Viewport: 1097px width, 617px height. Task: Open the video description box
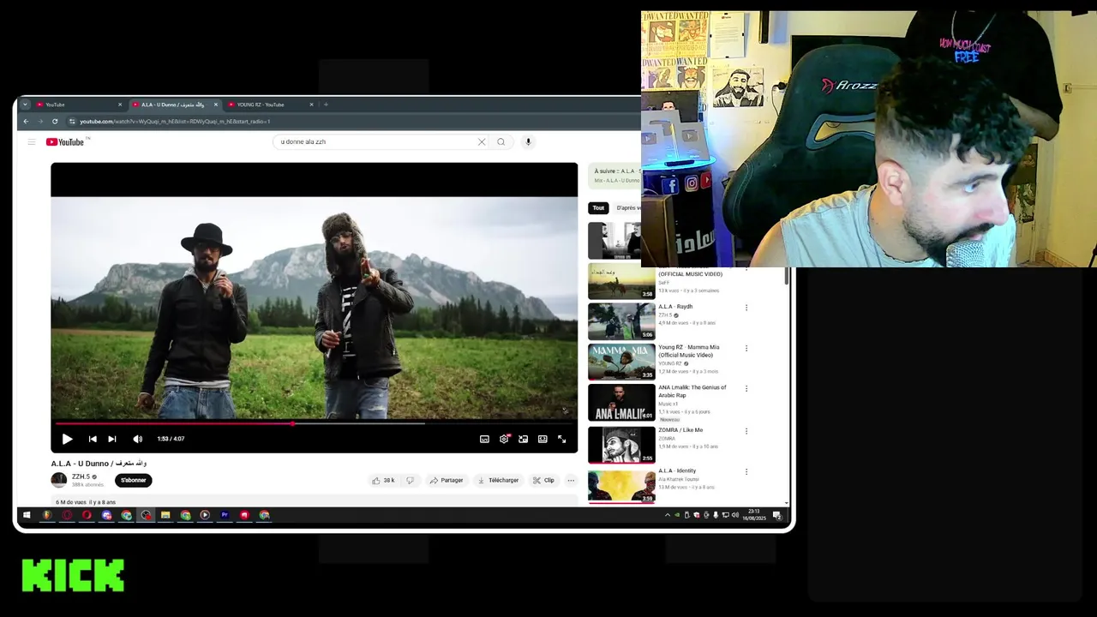pyautogui.click(x=314, y=501)
